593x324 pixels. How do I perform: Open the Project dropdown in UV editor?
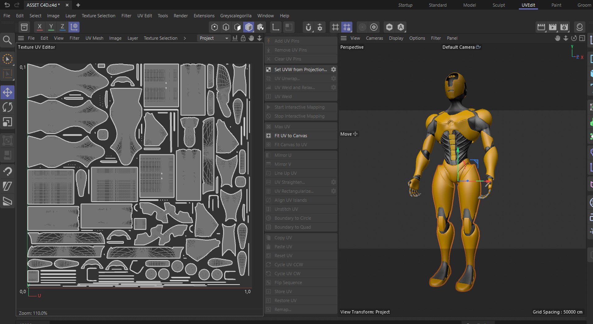(213, 38)
